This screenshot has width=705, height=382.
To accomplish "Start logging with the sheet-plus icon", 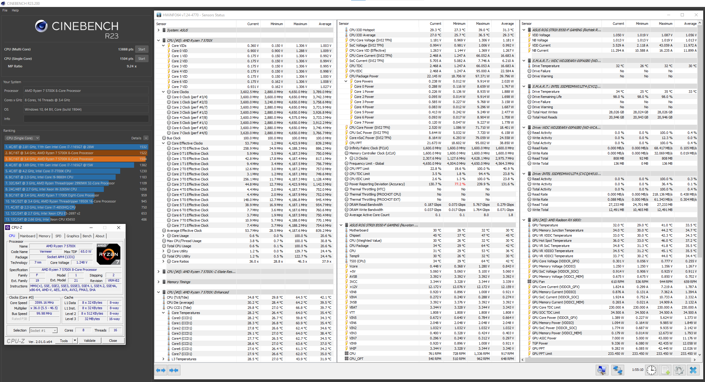I will [666, 370].
